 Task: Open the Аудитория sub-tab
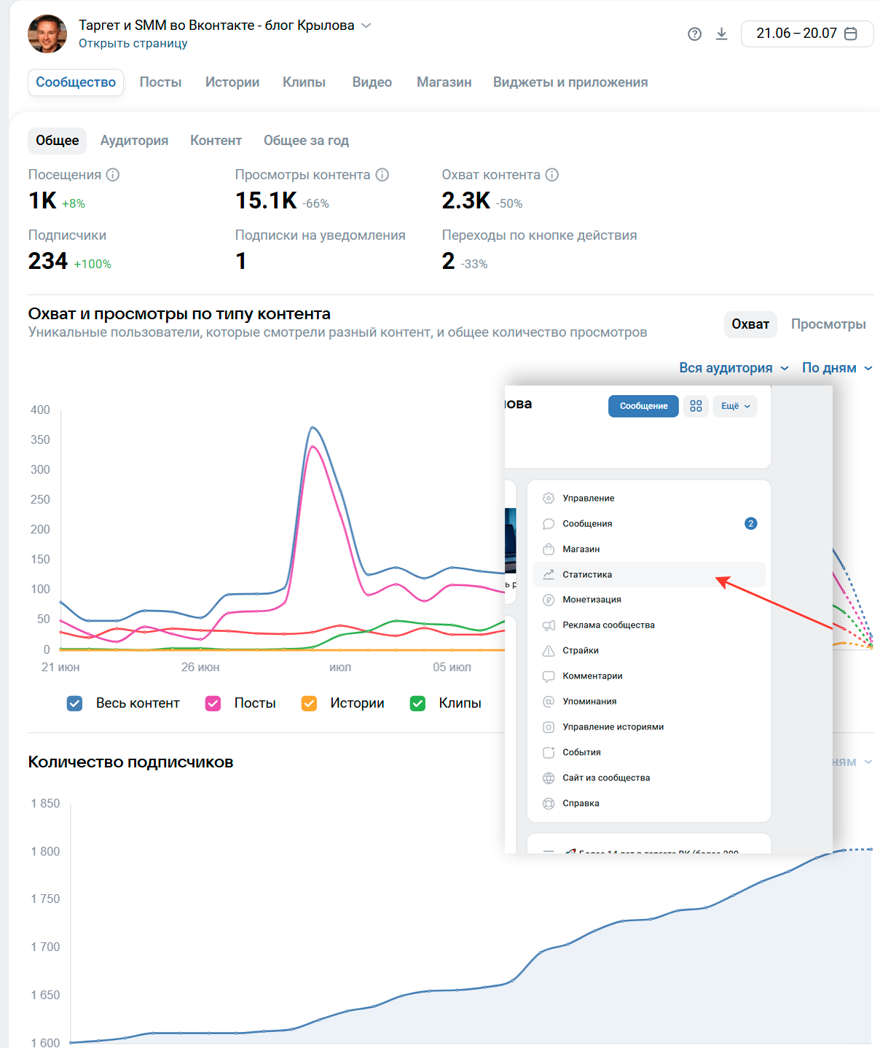coord(134,141)
